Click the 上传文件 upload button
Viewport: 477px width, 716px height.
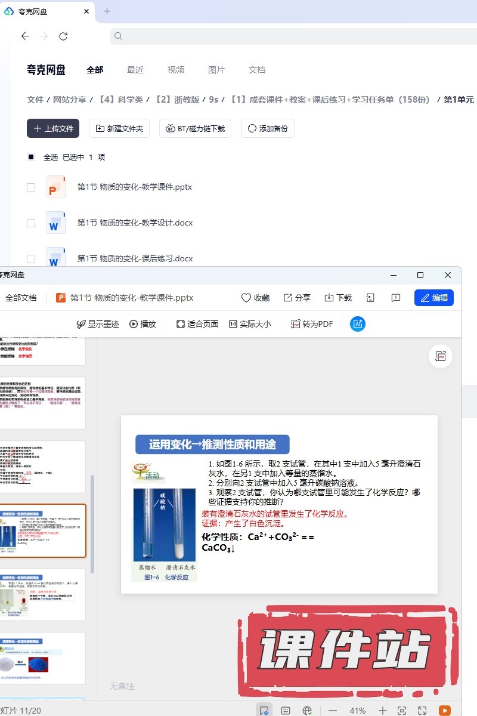[53, 128]
